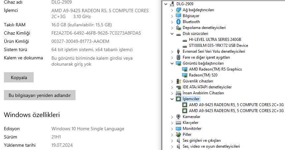The width and height of the screenshot is (285, 150).
Task: Click the Kameralar webcam icon
Action: (x=178, y=117)
